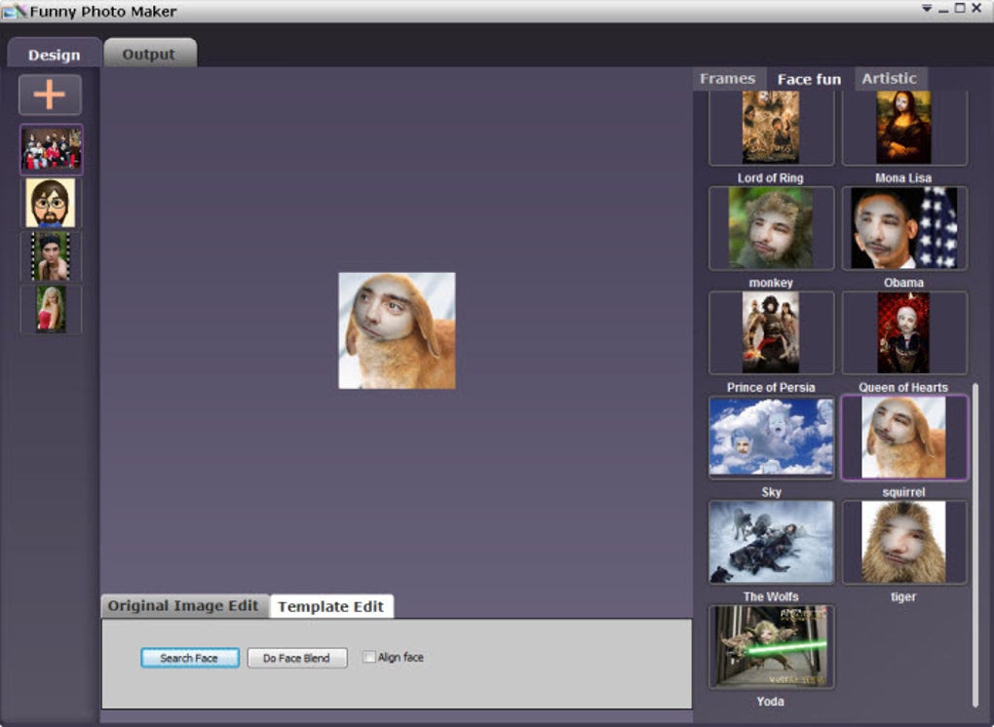Open the Face fun tab
Image resolution: width=994 pixels, height=727 pixels.
click(x=810, y=79)
